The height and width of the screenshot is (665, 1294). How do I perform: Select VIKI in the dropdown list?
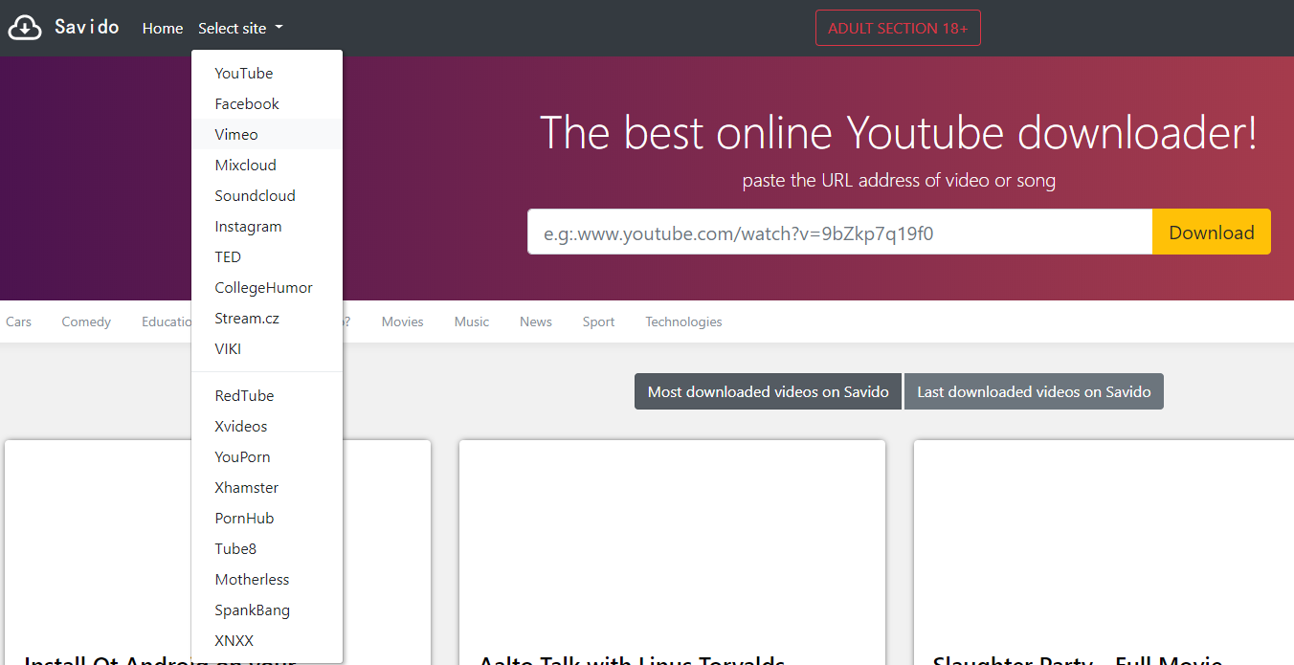267,348
